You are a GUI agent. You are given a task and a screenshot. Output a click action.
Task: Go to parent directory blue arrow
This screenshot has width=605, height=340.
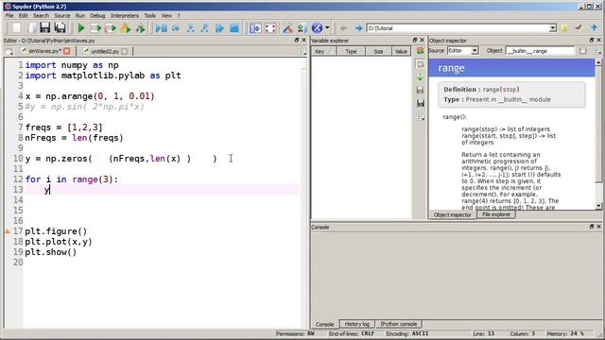(594, 28)
